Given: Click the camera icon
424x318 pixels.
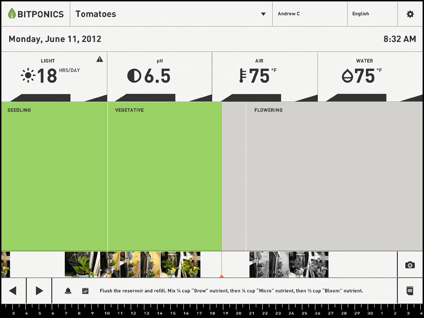Looking at the screenshot, I should click(x=410, y=265).
